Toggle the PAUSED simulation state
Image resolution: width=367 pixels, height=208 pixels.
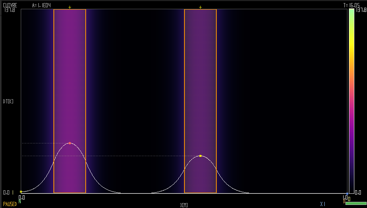point(10,204)
